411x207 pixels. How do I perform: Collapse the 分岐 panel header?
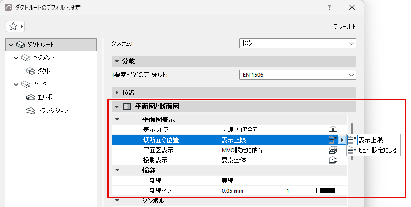click(x=234, y=61)
